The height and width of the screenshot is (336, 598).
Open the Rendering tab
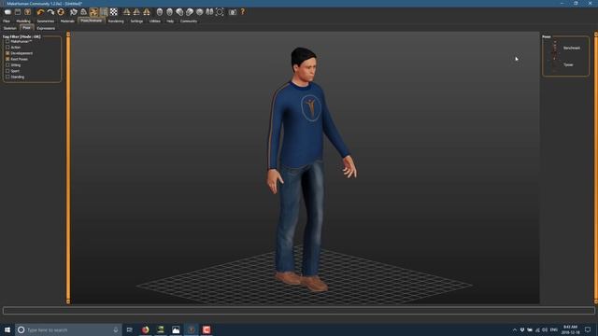116,21
